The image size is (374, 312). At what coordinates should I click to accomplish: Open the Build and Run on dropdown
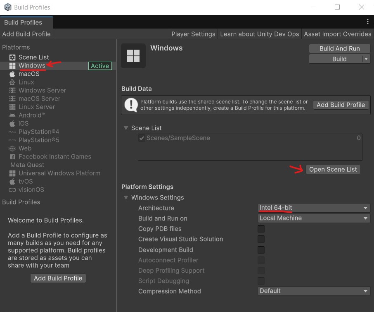point(314,218)
